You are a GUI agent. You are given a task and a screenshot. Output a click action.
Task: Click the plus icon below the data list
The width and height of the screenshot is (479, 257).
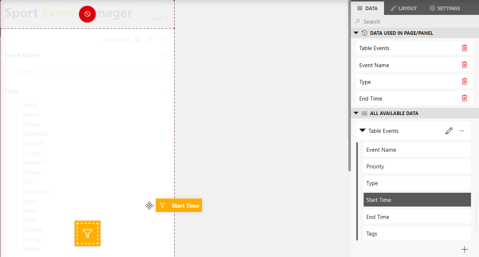[x=464, y=249]
